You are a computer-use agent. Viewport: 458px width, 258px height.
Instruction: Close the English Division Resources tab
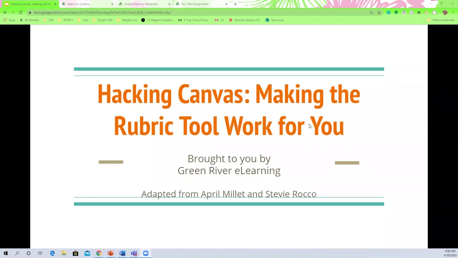[169, 4]
